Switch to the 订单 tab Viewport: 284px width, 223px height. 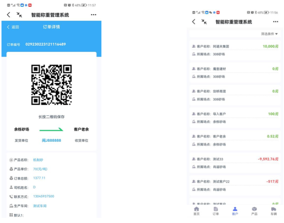pos(216,211)
